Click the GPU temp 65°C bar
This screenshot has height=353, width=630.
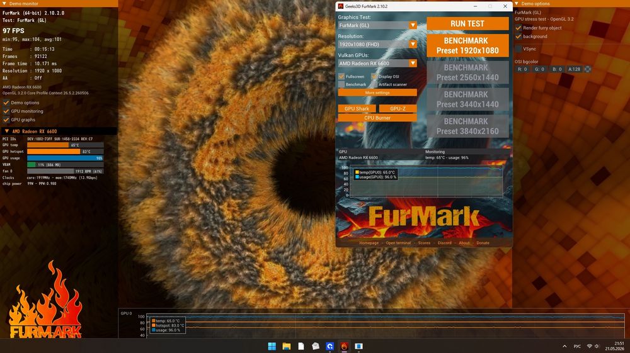click(65, 145)
